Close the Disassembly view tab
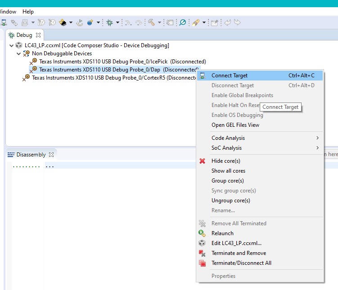The image size is (338, 290). 51,155
